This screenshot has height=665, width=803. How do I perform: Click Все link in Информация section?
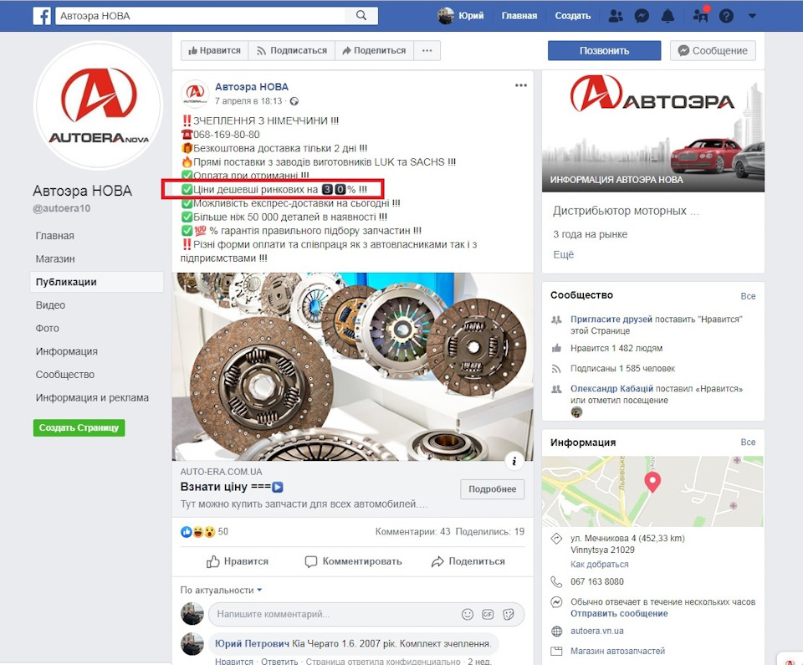point(748,442)
